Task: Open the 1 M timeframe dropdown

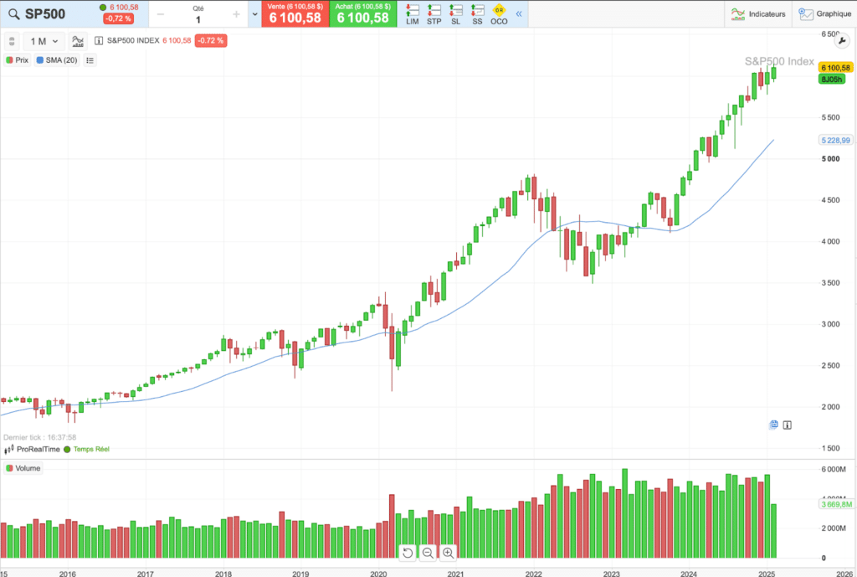Action: pos(44,41)
